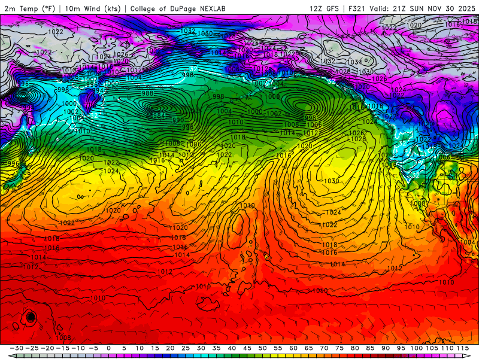The width and height of the screenshot is (479, 359).
Task: Click the "Valid: 21Z SUN NOV 30 2025" text
Action: tap(422, 8)
